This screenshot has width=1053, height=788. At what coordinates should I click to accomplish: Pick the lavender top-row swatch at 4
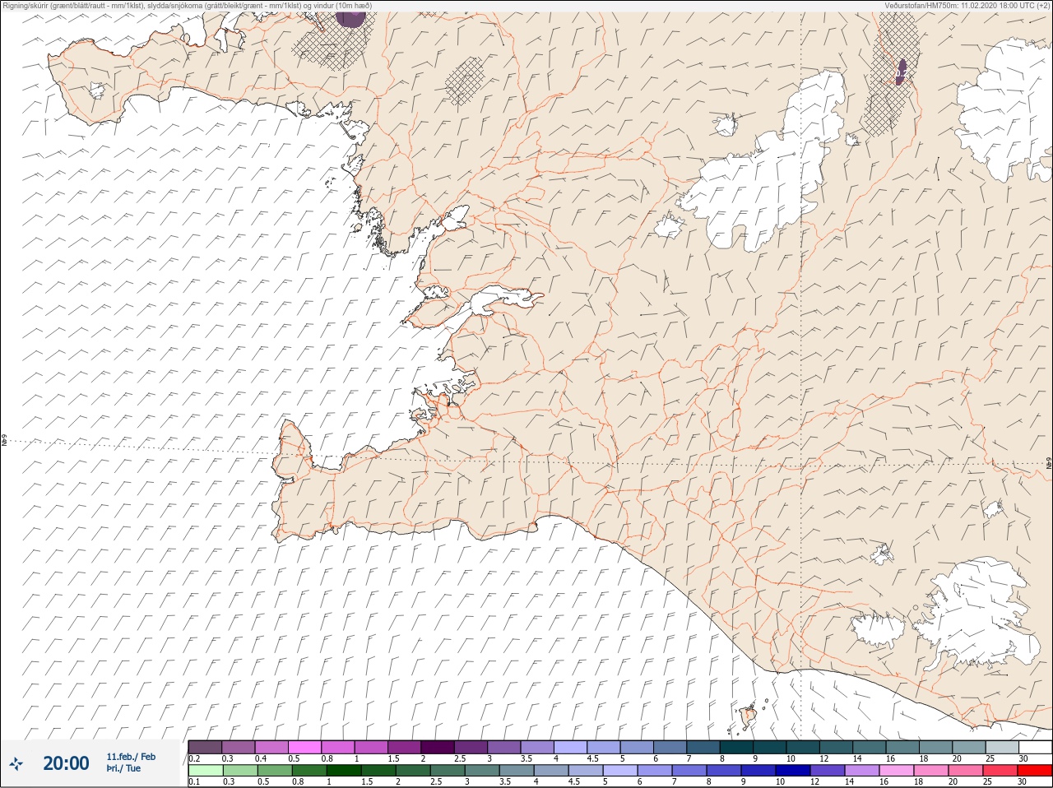(571, 747)
